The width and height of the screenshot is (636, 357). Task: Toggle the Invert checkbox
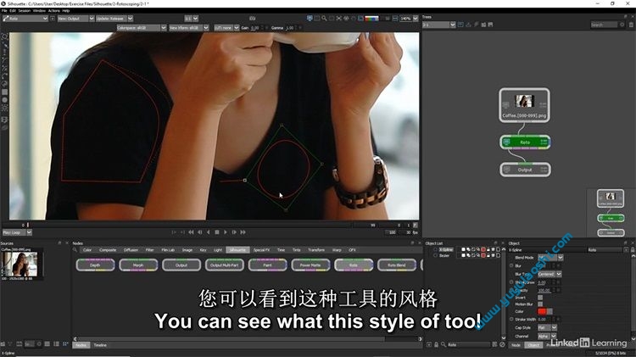[540, 296]
